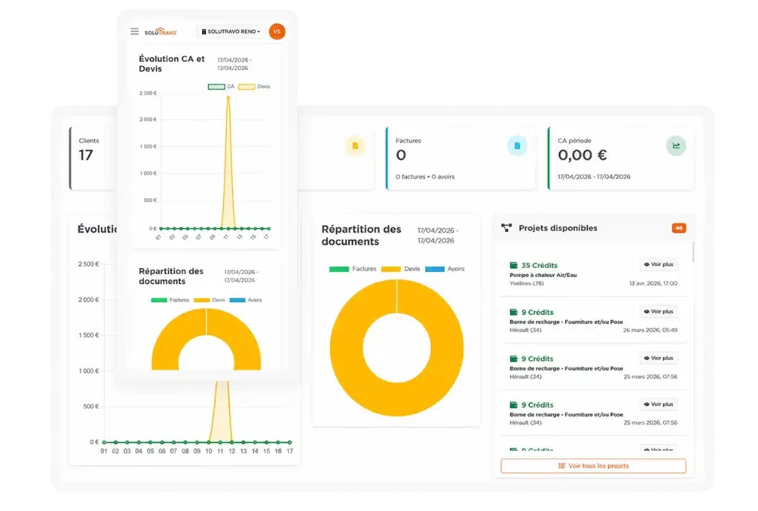The width and height of the screenshot is (758, 511).
Task: Select 'Pompe à chaleur Air/Eau' project title
Action: point(543,275)
